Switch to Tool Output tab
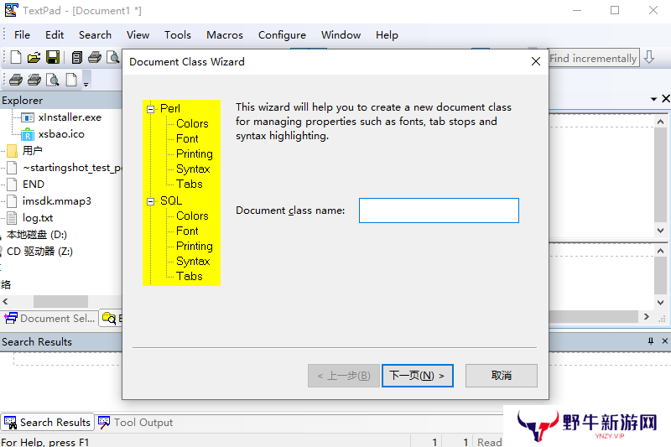 pyautogui.click(x=135, y=423)
